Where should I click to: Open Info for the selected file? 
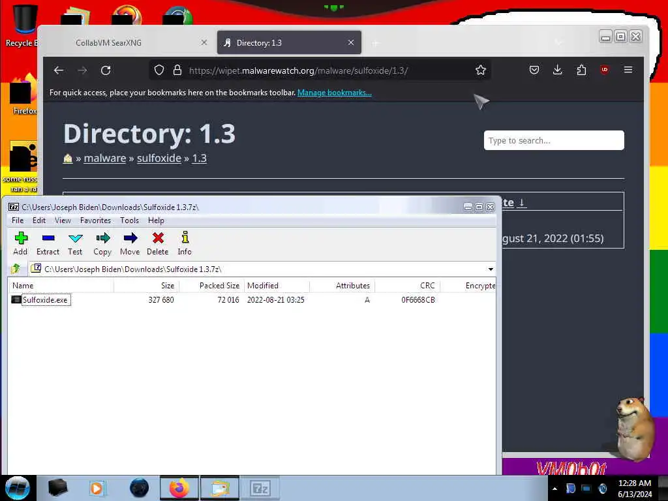(185, 243)
